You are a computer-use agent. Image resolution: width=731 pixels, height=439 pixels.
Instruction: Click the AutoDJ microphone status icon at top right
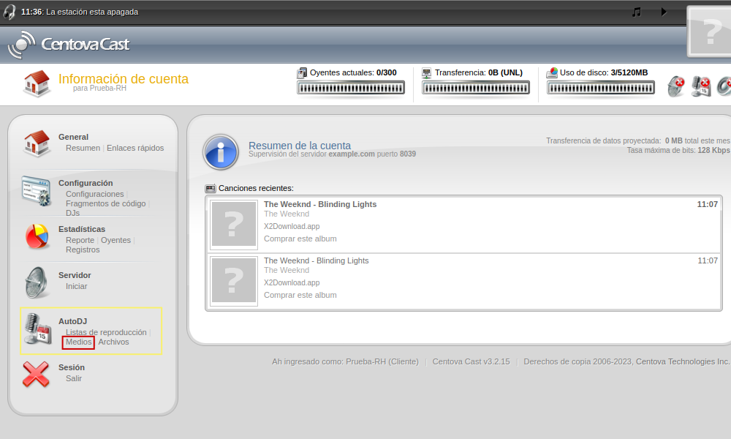[x=700, y=86]
